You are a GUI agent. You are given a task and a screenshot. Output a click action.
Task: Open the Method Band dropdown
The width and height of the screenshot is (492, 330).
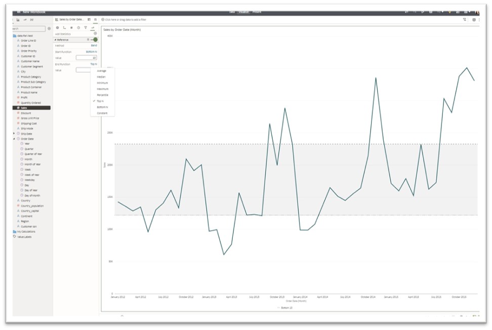pyautogui.click(x=94, y=46)
